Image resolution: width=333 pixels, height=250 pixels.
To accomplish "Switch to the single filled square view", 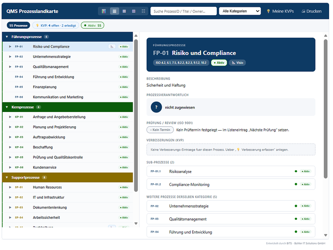I will click(124, 11).
